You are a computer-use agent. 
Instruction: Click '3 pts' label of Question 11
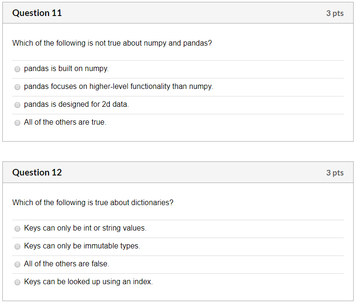coord(335,13)
